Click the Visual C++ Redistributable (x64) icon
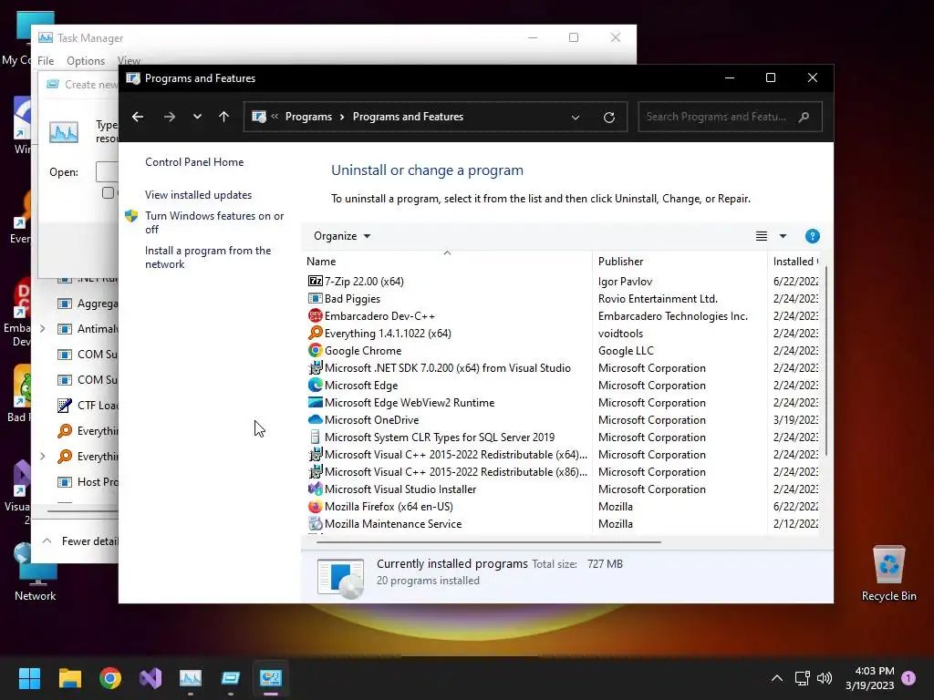Image resolution: width=934 pixels, height=700 pixels. tap(315, 454)
